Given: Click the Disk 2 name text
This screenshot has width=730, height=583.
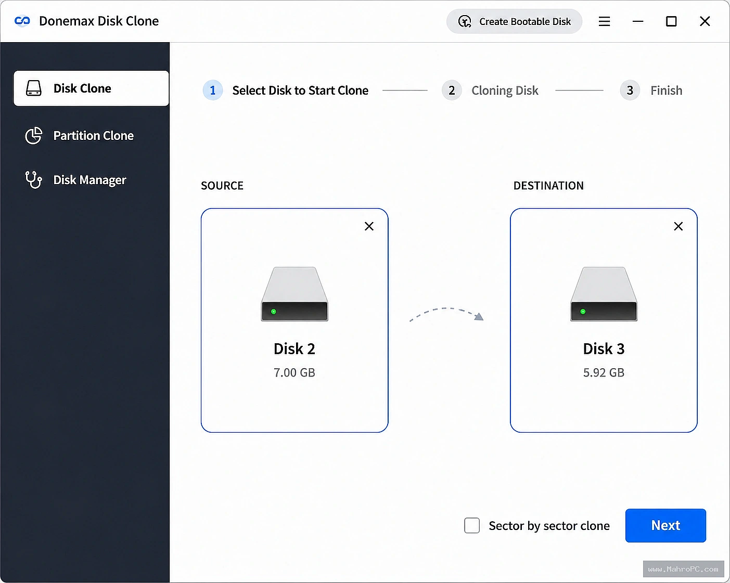Looking at the screenshot, I should (x=294, y=349).
